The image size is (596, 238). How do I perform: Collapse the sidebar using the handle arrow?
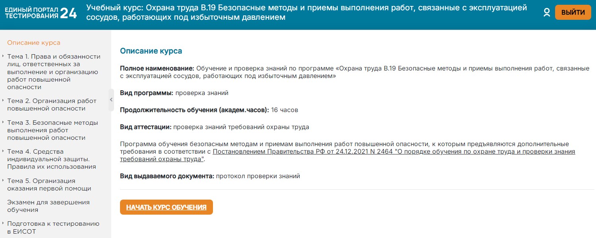click(x=111, y=100)
